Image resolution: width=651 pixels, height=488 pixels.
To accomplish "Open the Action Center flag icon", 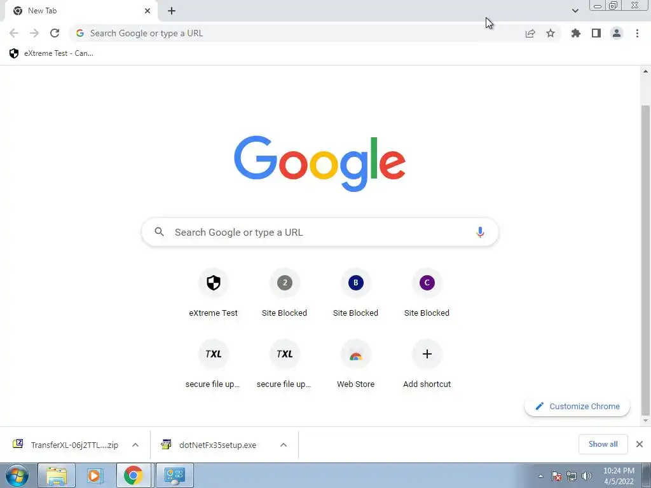I will (x=556, y=476).
